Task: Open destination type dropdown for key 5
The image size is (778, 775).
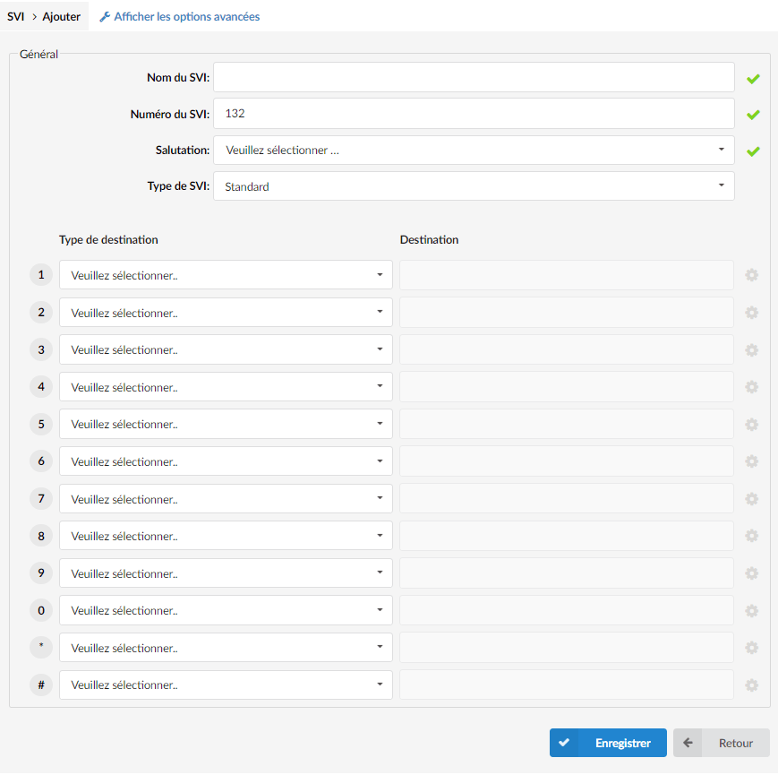Action: (x=226, y=424)
